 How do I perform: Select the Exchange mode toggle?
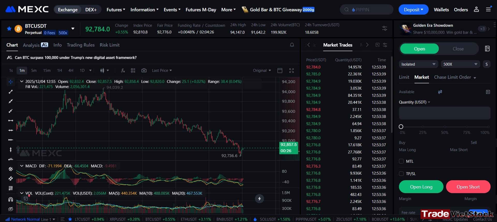68,10
